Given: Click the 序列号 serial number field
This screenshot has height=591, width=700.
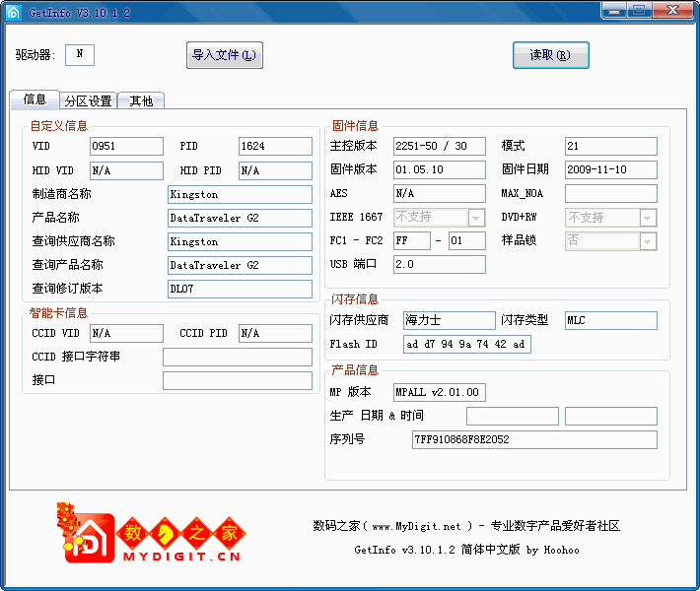Looking at the screenshot, I should pyautogui.click(x=534, y=439).
